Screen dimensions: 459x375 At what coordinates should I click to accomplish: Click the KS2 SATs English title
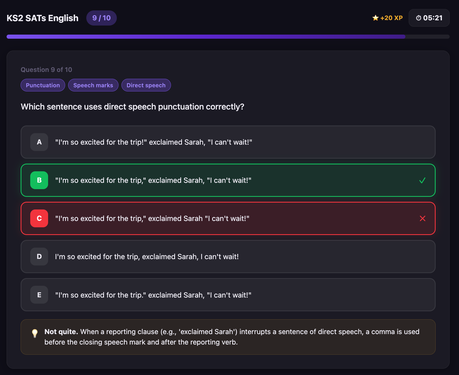(x=42, y=18)
